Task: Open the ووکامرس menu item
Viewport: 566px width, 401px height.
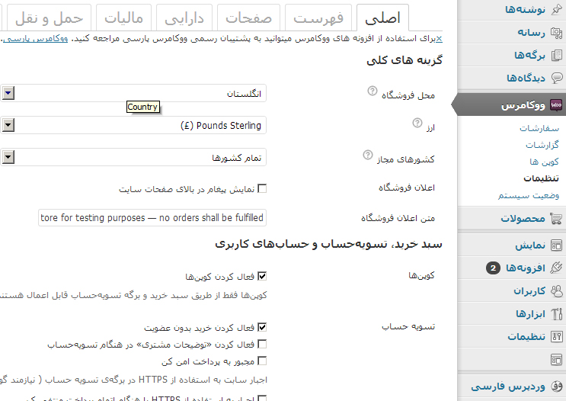Action: point(523,105)
